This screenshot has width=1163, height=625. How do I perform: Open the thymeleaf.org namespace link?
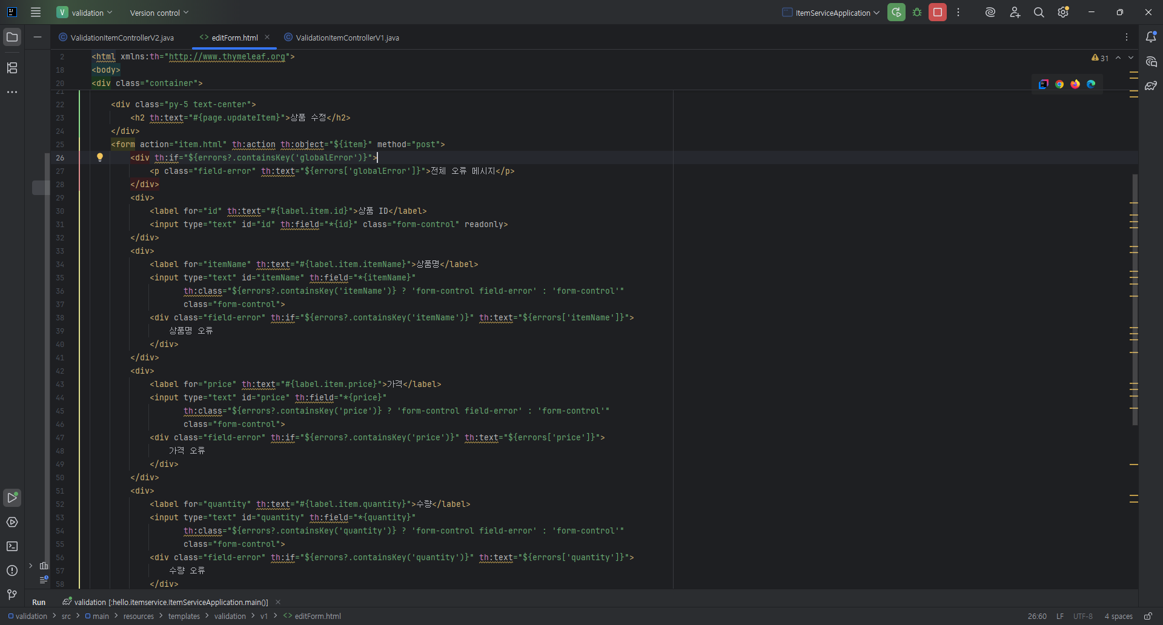tap(227, 56)
